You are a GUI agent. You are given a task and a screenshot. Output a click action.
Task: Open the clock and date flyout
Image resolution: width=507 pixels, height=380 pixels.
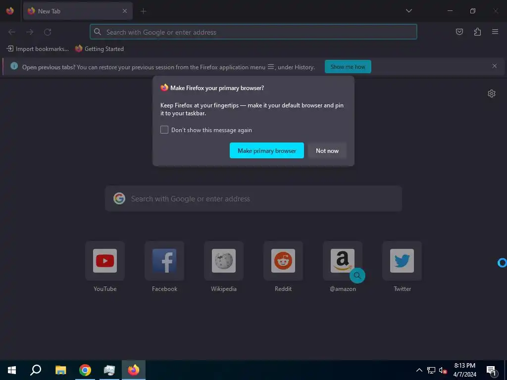click(464, 370)
